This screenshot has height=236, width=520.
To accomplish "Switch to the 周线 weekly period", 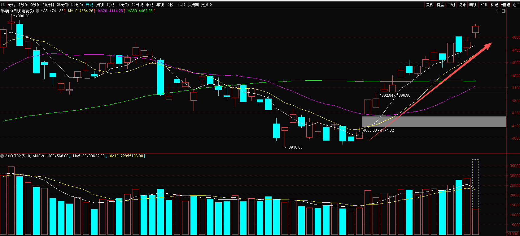I will [100, 5].
